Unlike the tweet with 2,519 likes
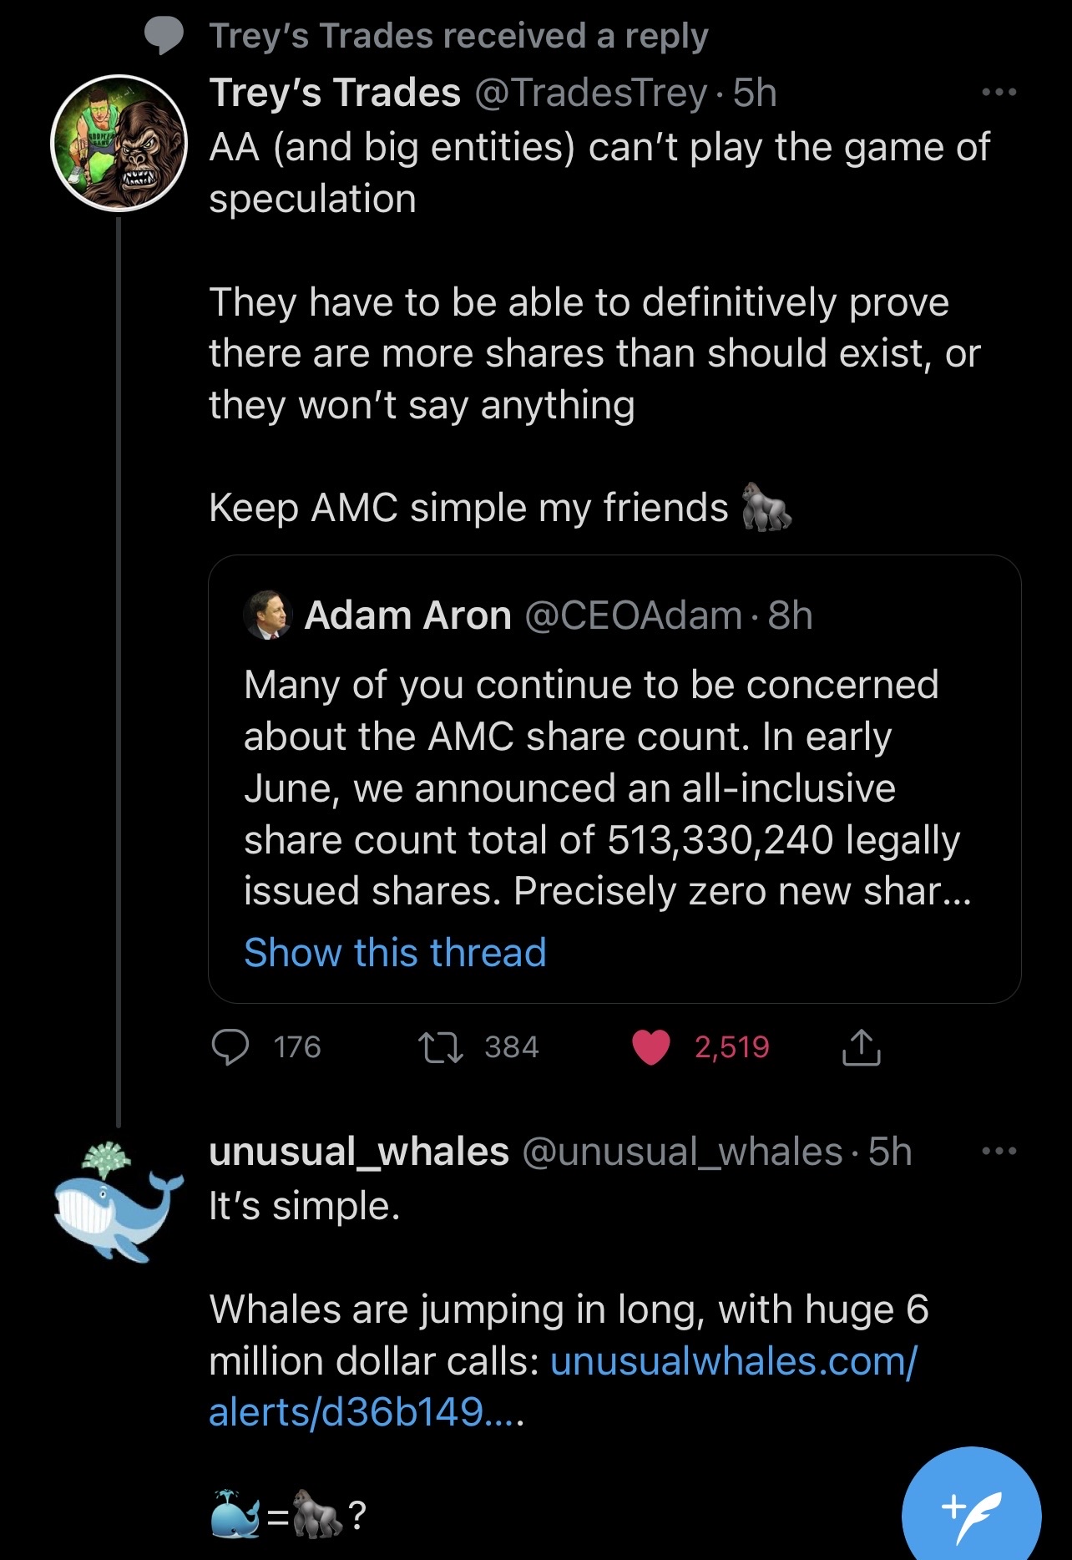Screen dimensions: 1072x1560 coord(652,1047)
